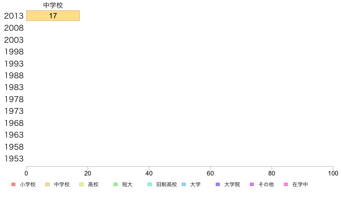Click the 大学 light blue legend swatch

(x=184, y=185)
